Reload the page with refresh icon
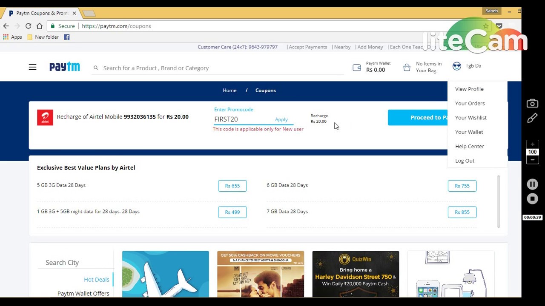This screenshot has height=306, width=545. coord(28,26)
